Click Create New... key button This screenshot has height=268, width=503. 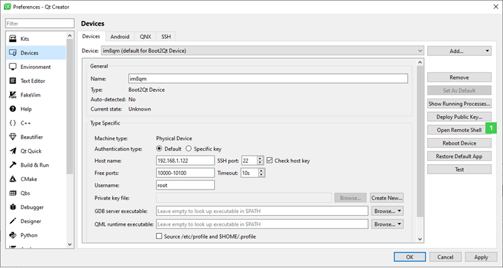pos(386,198)
